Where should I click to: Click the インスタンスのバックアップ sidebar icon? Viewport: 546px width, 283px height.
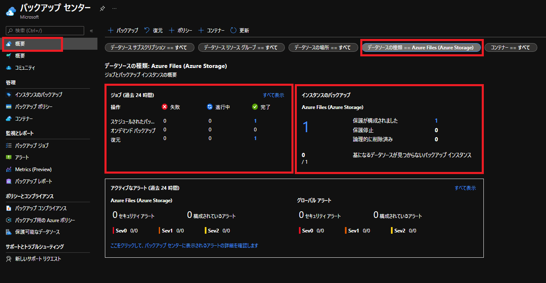click(9, 94)
